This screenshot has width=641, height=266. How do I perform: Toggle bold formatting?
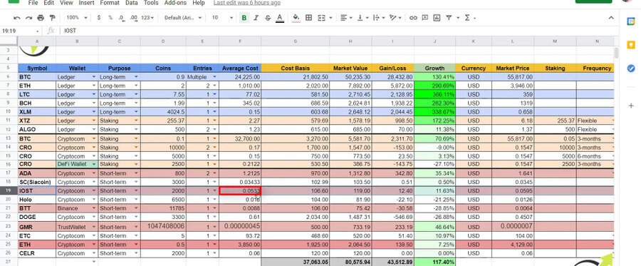point(244,18)
